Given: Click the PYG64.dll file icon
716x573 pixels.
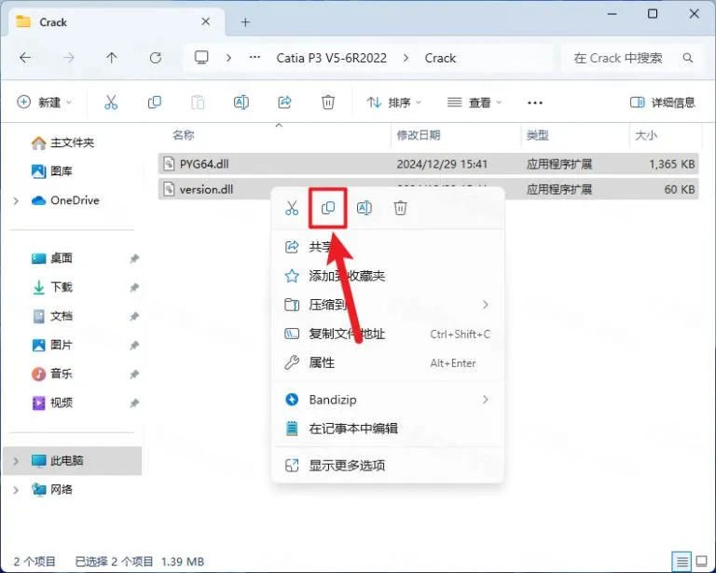Looking at the screenshot, I should (169, 164).
